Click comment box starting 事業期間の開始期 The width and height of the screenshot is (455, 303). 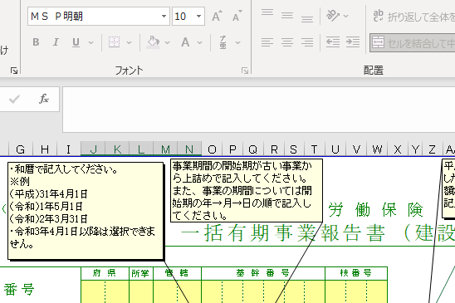[x=247, y=190]
